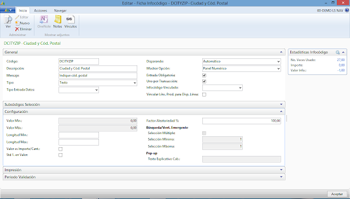Open the Mostrar Opción dropdown
Image resolution: width=350 pixels, height=199 pixels.
(278, 69)
